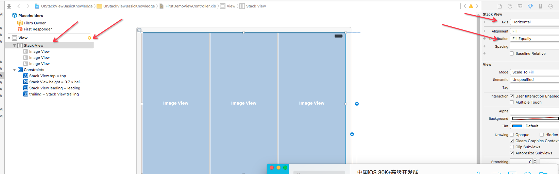
Task: Click the File's Owner cube icon
Action: (x=20, y=23)
